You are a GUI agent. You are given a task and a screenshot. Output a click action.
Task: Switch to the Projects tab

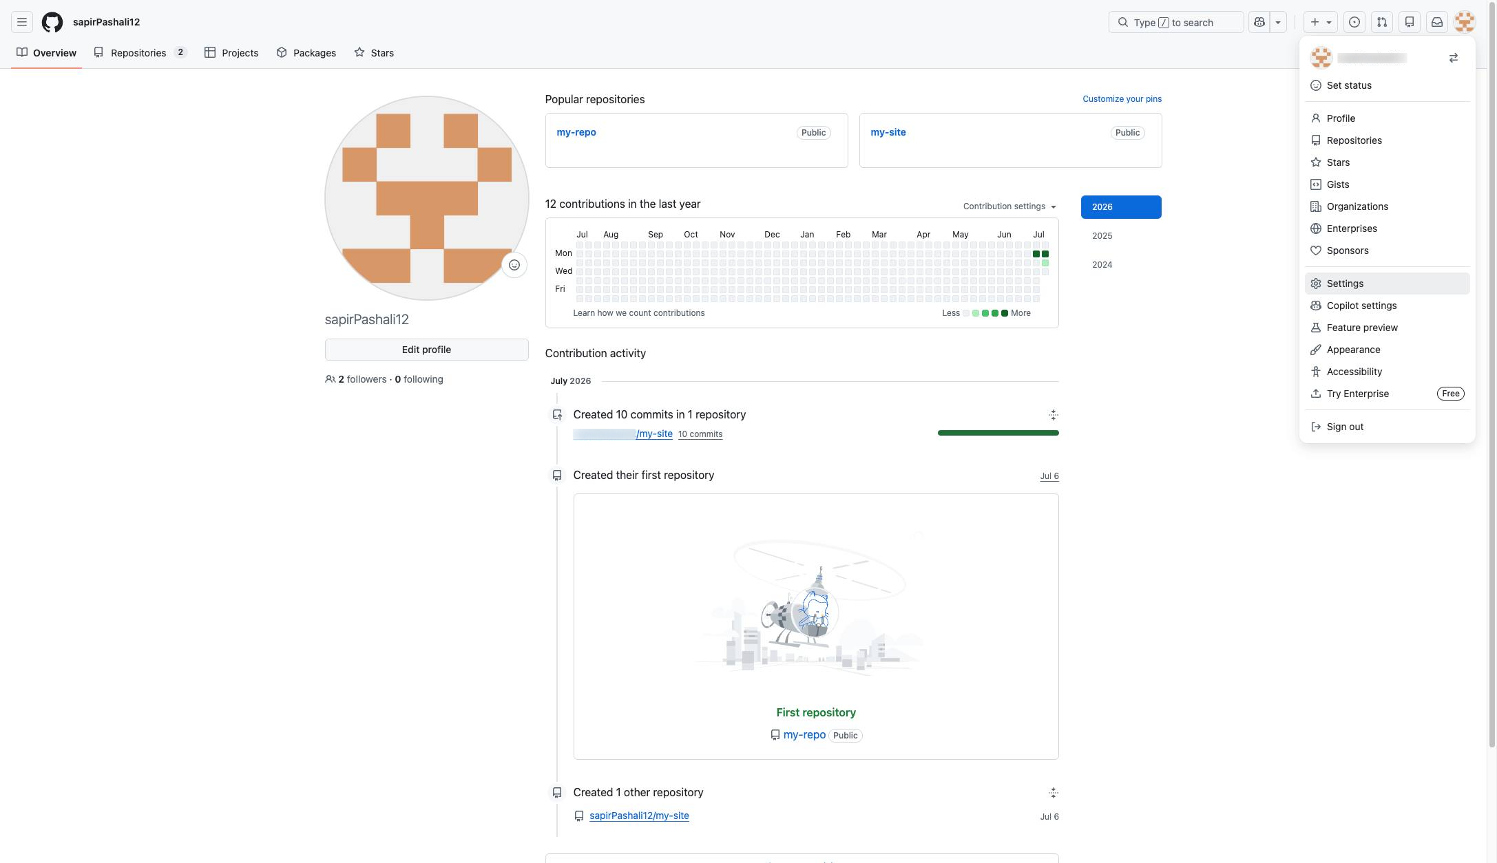231,53
